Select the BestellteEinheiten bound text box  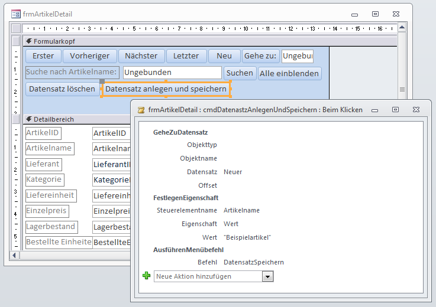click(x=111, y=243)
